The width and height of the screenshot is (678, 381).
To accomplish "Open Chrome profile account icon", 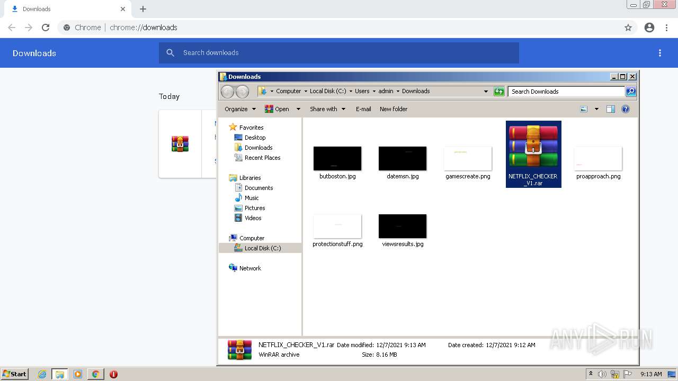I will [649, 28].
